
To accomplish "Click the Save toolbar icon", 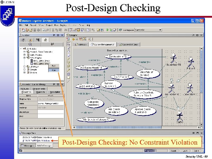I will pos(35,30).
